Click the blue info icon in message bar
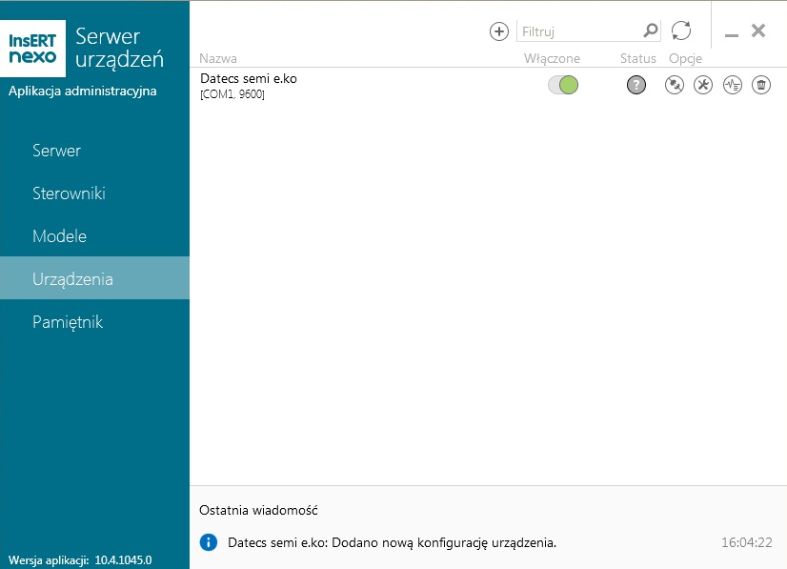This screenshot has width=787, height=569. pos(209,542)
